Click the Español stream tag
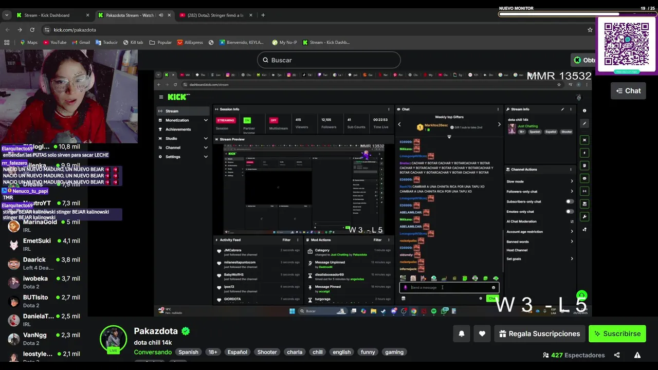 pyautogui.click(x=237, y=352)
